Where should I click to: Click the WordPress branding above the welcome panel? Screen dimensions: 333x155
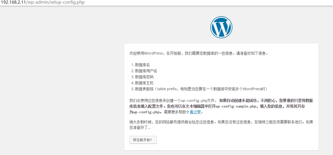pyautogui.click(x=221, y=27)
